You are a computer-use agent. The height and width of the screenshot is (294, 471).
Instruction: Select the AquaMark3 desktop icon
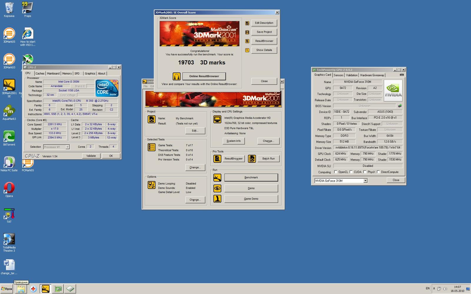pos(9,112)
